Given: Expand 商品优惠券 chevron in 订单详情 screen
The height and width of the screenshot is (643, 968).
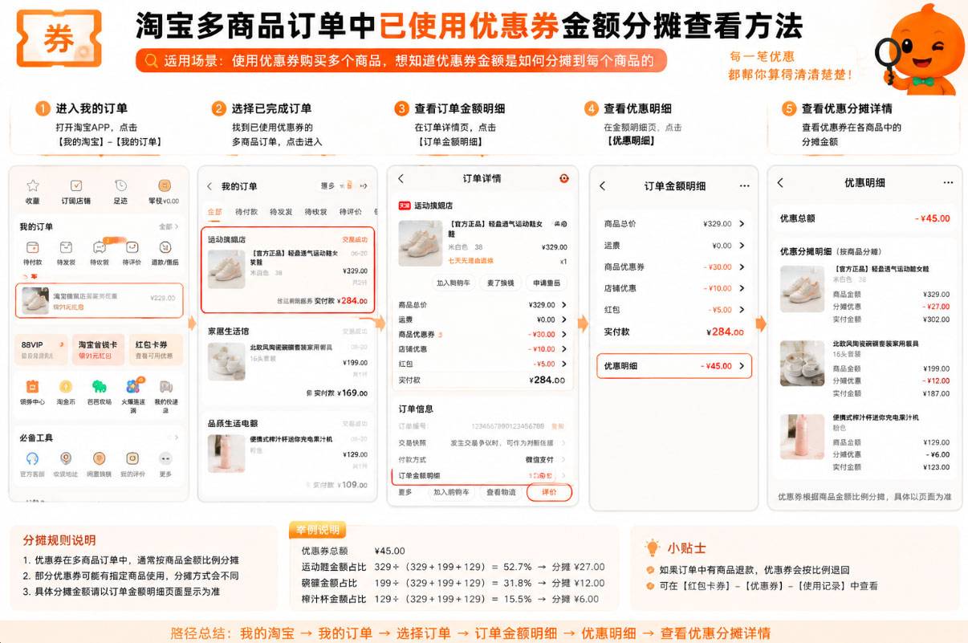Looking at the screenshot, I should tap(563, 334).
